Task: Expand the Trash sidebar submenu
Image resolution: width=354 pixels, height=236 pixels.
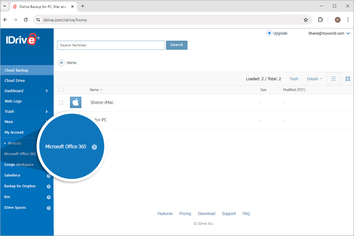Action: click(46, 112)
